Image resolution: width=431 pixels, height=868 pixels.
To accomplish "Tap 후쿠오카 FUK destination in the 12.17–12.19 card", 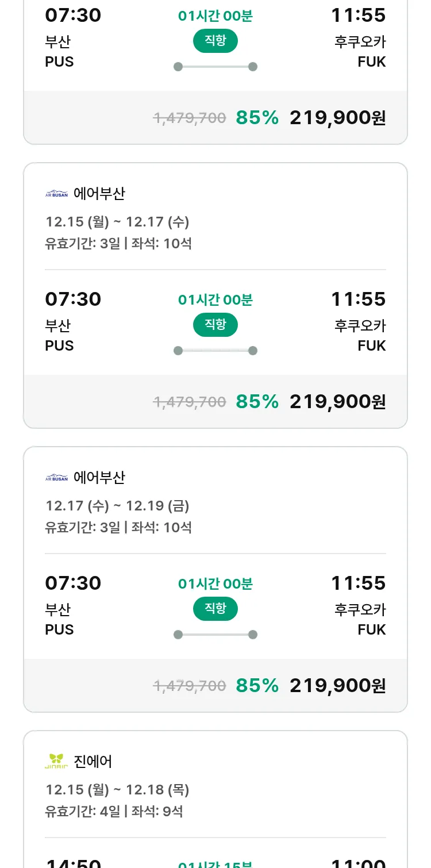I will click(360, 619).
